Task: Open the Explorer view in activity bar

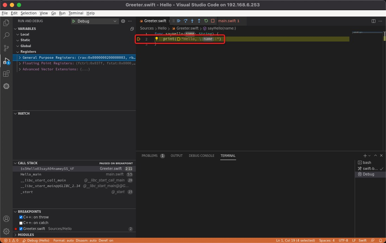Action: pyautogui.click(x=6, y=23)
